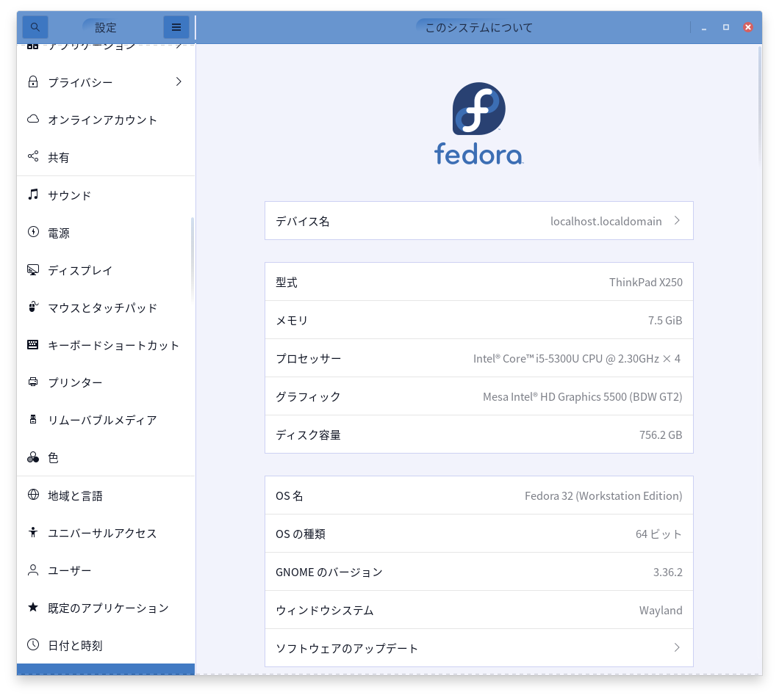Open the ディスプレイ settings
Screen dimensions: 779x698
[106, 270]
